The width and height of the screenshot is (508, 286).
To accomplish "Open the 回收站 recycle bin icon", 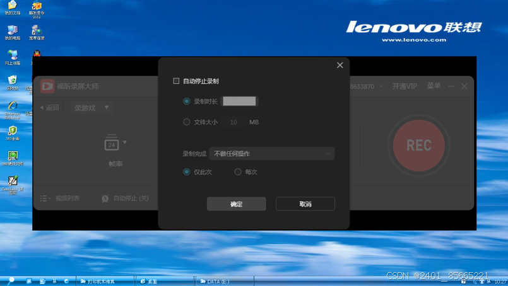I will [x=13, y=83].
